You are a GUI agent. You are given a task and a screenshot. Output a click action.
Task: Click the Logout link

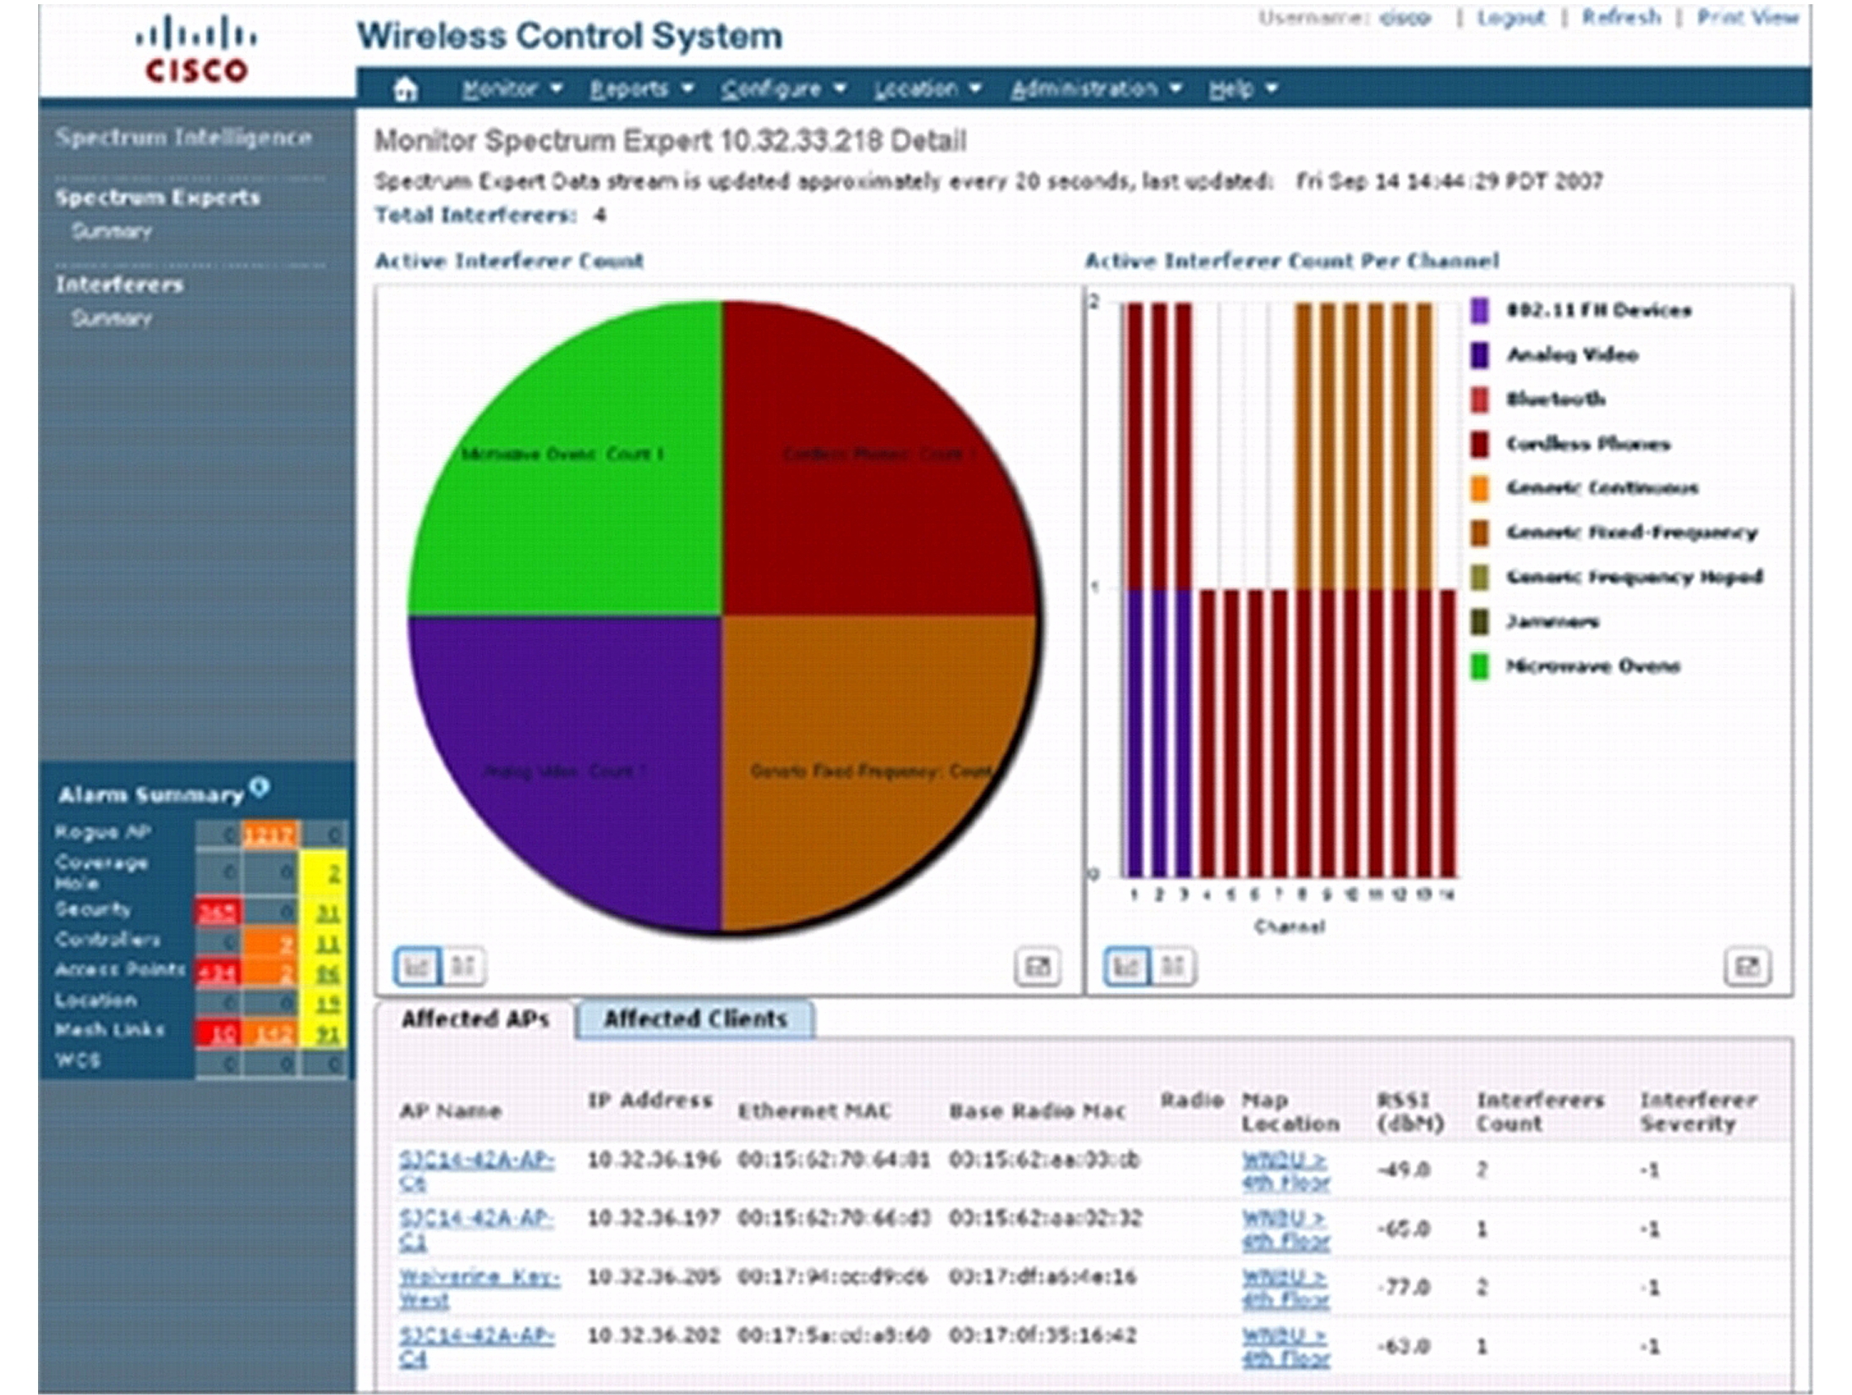point(1510,18)
